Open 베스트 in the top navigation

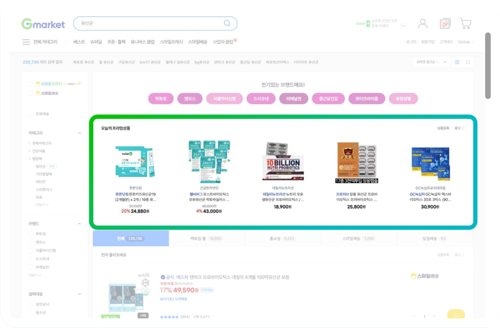pyautogui.click(x=79, y=42)
